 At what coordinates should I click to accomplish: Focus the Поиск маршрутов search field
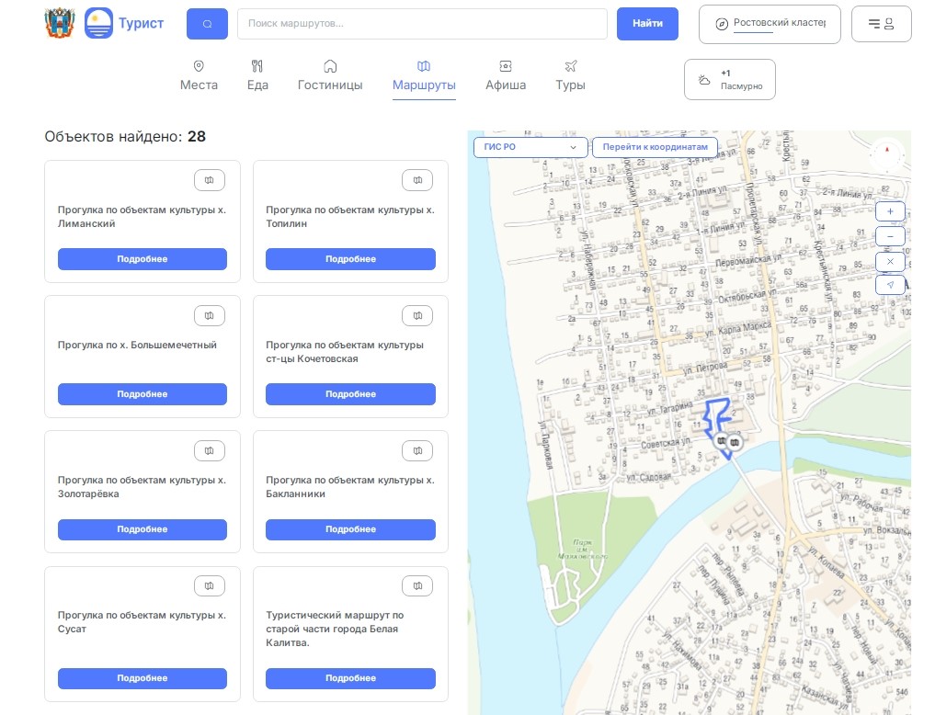(x=422, y=24)
